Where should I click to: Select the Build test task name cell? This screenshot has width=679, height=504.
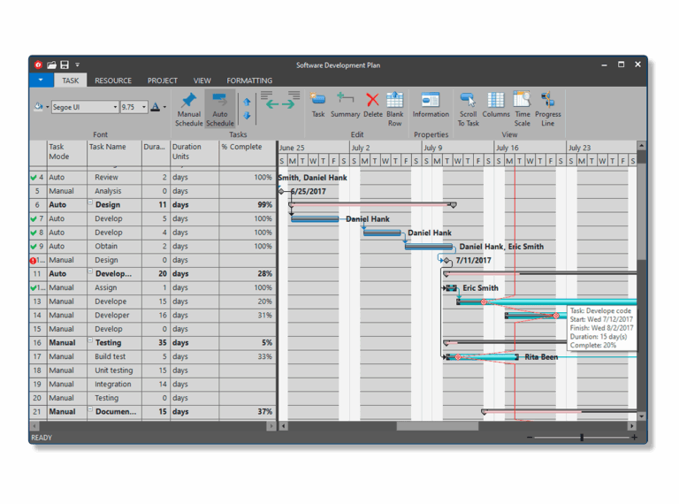(x=114, y=357)
